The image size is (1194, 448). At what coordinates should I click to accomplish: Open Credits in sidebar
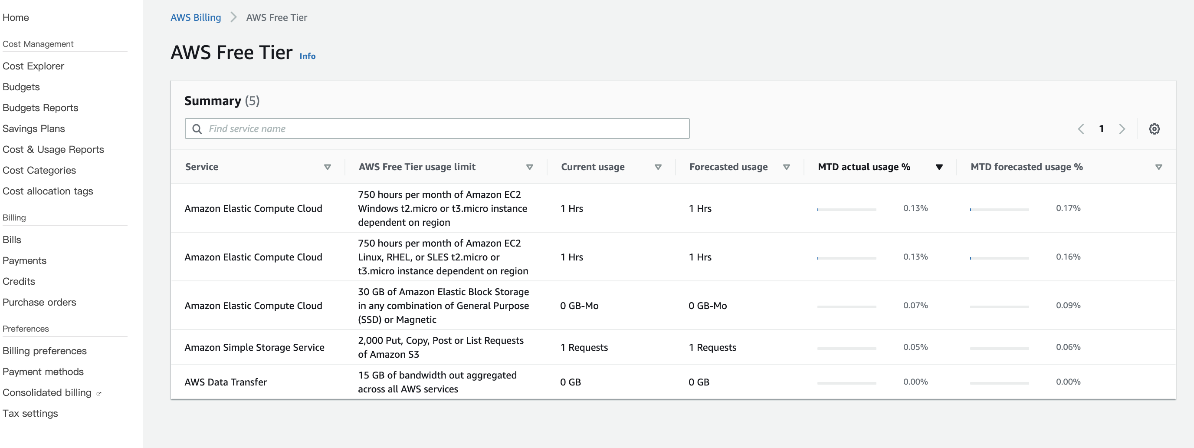click(x=19, y=282)
